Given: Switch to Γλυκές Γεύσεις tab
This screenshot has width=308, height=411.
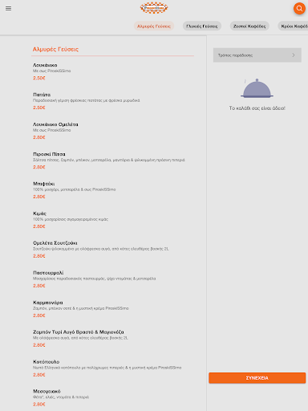Looking at the screenshot, I should tap(202, 26).
